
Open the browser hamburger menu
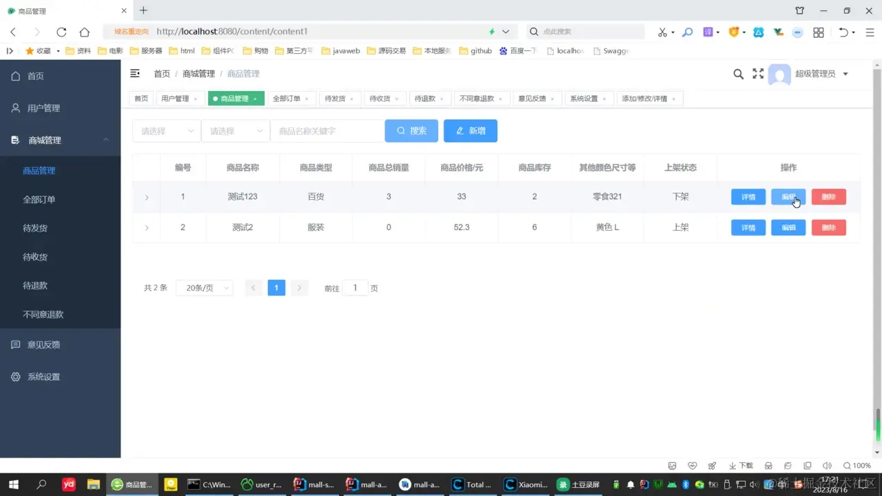pos(868,32)
